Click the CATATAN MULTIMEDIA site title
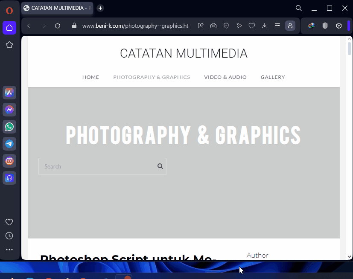Screen dimensions: 353x279 (184, 53)
